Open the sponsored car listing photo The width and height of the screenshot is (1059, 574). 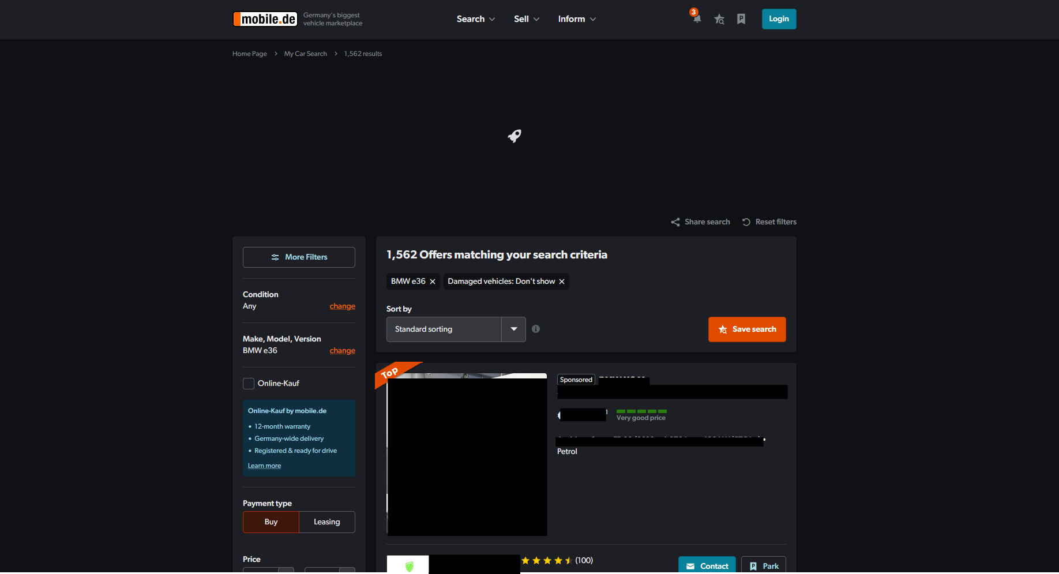(x=467, y=455)
